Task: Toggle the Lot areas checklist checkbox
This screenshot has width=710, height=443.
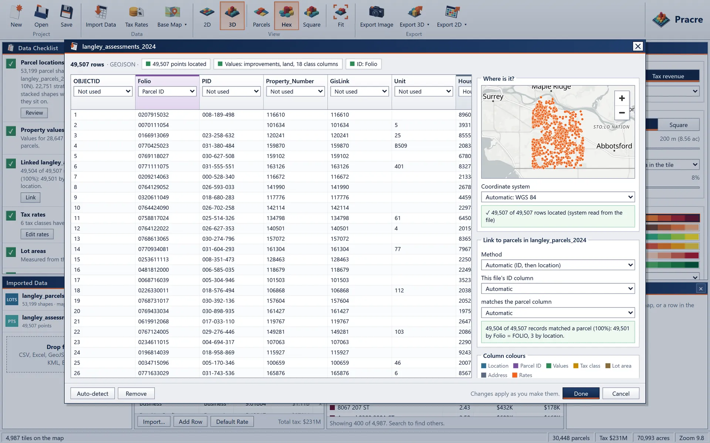Action: coord(11,252)
